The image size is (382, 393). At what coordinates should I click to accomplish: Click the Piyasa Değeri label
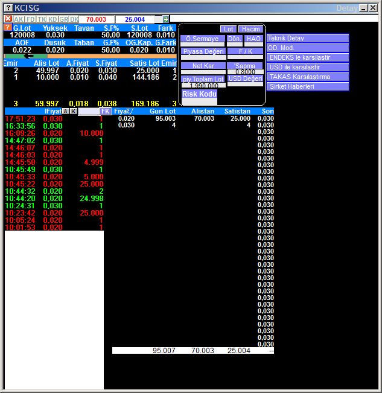(x=203, y=51)
